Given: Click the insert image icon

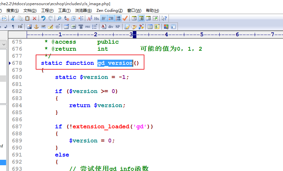Looking at the screenshot, I should pos(29,27).
